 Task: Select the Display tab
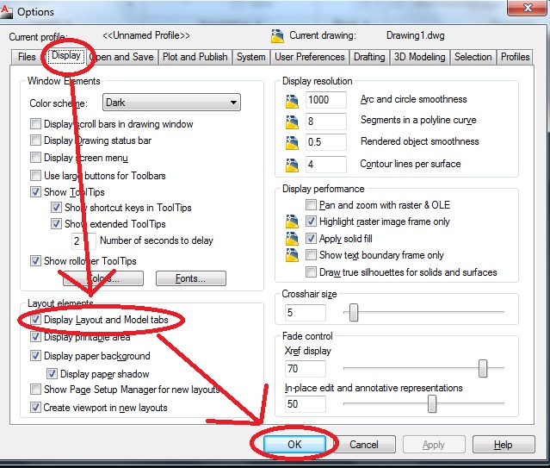coord(66,55)
